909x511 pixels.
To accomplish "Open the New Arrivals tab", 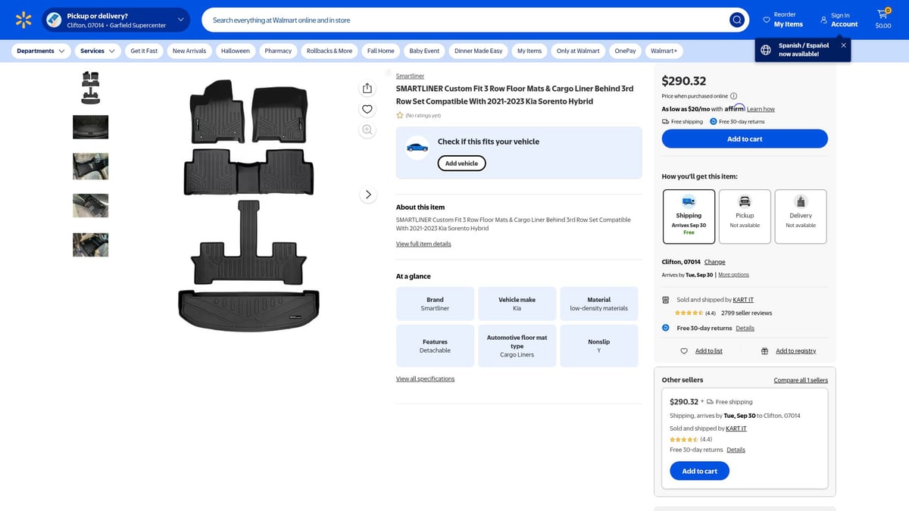I will pyautogui.click(x=189, y=51).
